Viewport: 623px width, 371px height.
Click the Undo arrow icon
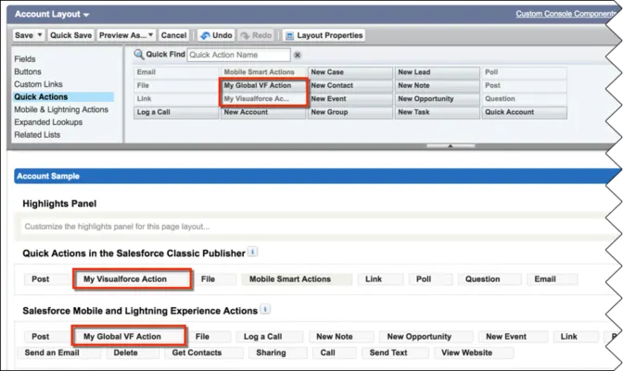pos(205,36)
